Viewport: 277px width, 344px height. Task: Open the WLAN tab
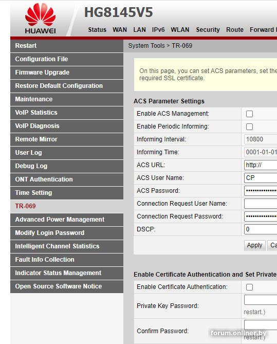tap(180, 30)
